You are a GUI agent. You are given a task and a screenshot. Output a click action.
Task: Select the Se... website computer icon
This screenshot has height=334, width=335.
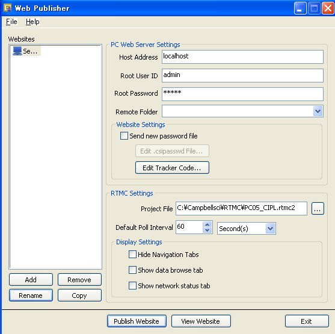click(x=17, y=51)
